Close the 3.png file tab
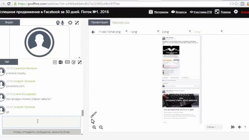This screenshot has width=249, height=140. (221, 31)
